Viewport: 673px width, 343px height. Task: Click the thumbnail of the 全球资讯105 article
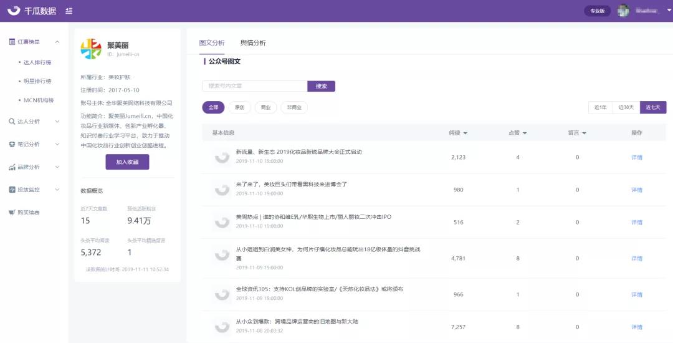[x=222, y=294]
